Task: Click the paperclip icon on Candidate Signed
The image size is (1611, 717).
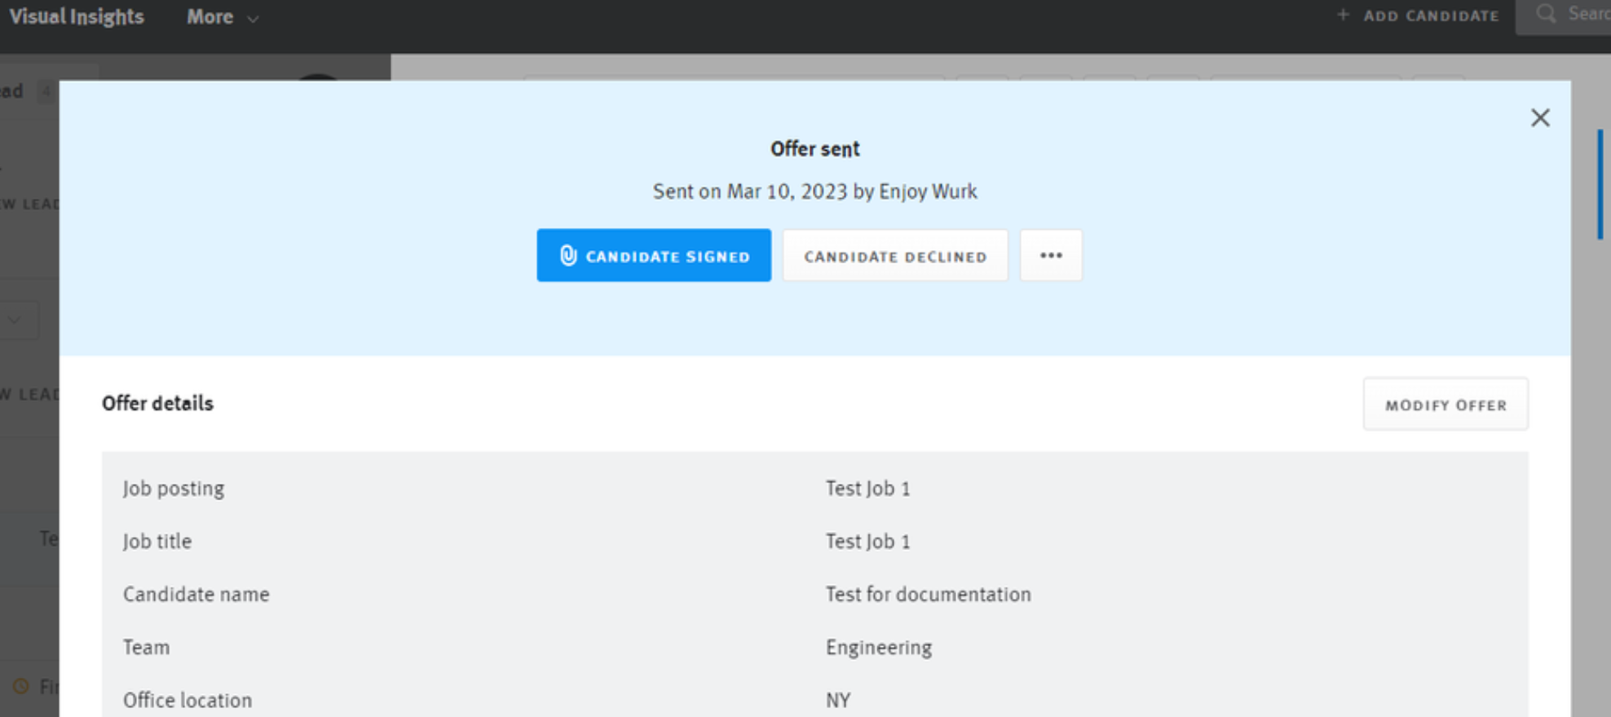Action: coord(568,256)
